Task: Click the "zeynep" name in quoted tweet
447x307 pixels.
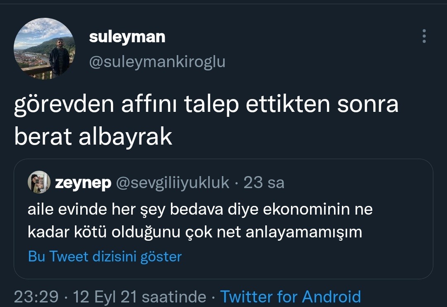Action: [83, 183]
